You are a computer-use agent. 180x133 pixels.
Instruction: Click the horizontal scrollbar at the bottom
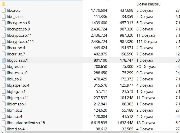[72, 132]
